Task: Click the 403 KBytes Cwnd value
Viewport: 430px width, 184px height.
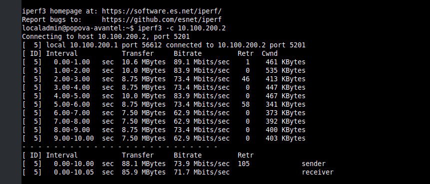Action: 286,139
